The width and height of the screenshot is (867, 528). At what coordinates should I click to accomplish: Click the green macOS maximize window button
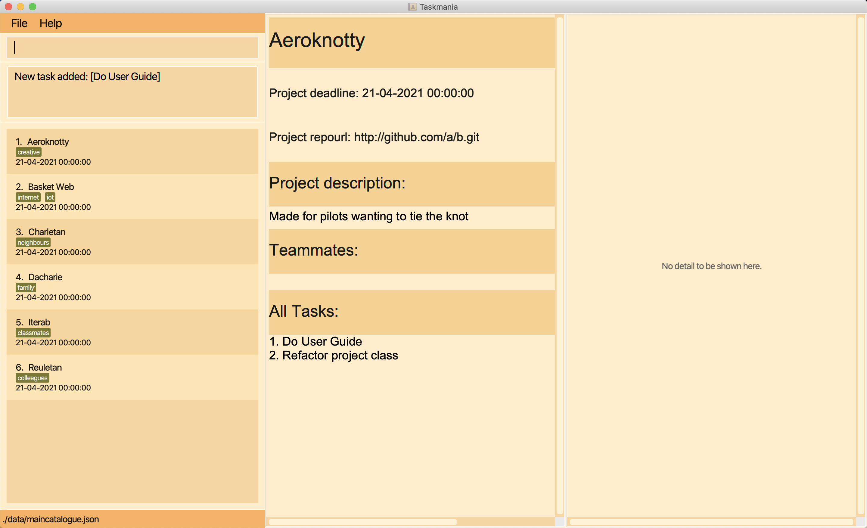(x=33, y=6)
